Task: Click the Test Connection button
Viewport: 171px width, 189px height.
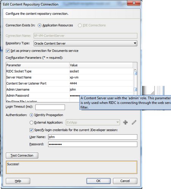Action: (x=22, y=156)
